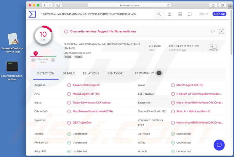234x157 pixels.
Task: Click the AhnLab-V3 Undetected result
Action: click(80, 143)
